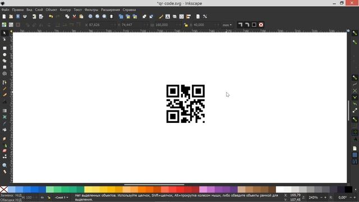Select the Mesh gradient tool

click(4, 117)
